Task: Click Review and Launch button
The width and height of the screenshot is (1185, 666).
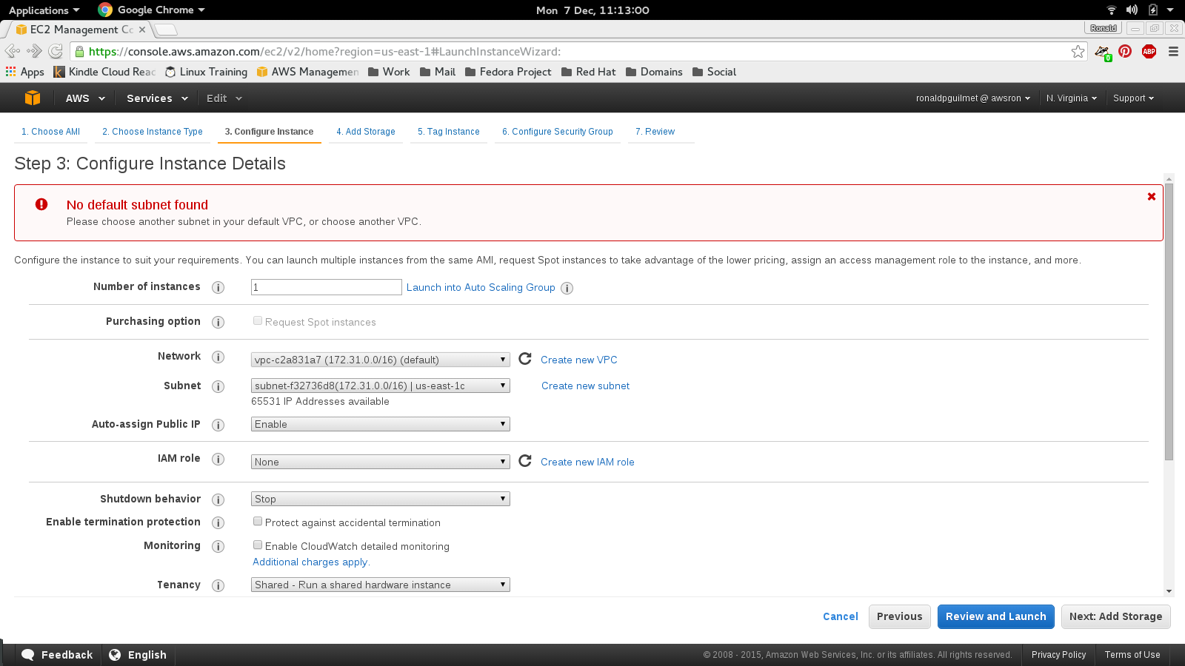Action: pos(995,616)
